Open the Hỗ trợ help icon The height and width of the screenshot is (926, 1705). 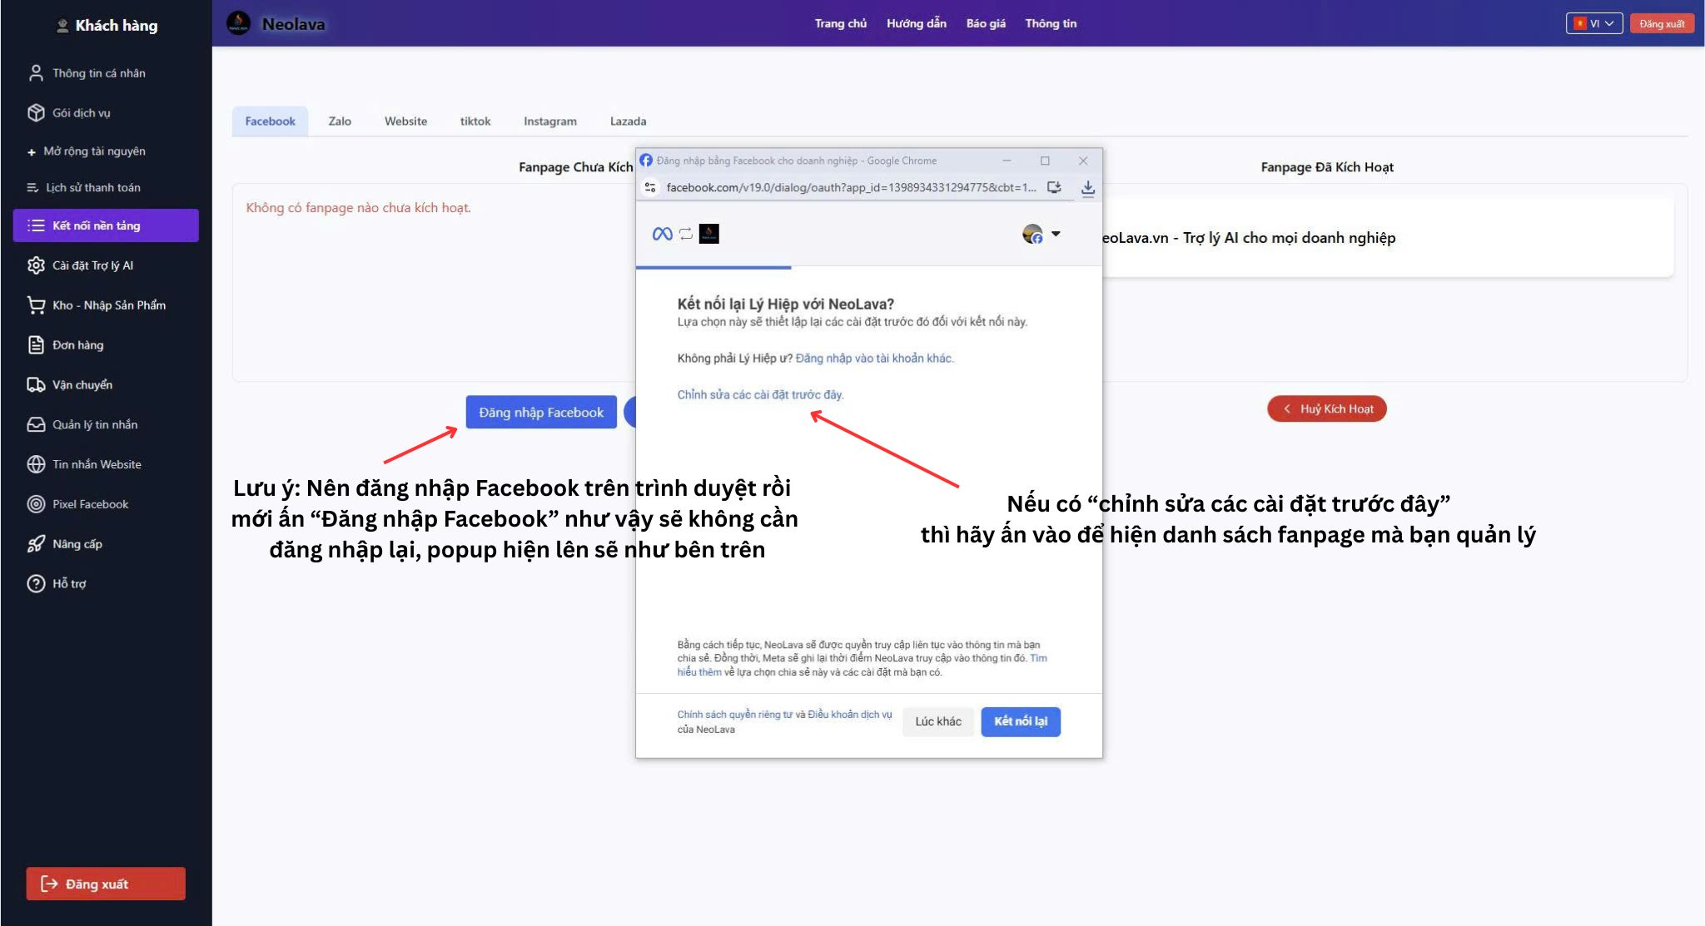pyautogui.click(x=34, y=583)
